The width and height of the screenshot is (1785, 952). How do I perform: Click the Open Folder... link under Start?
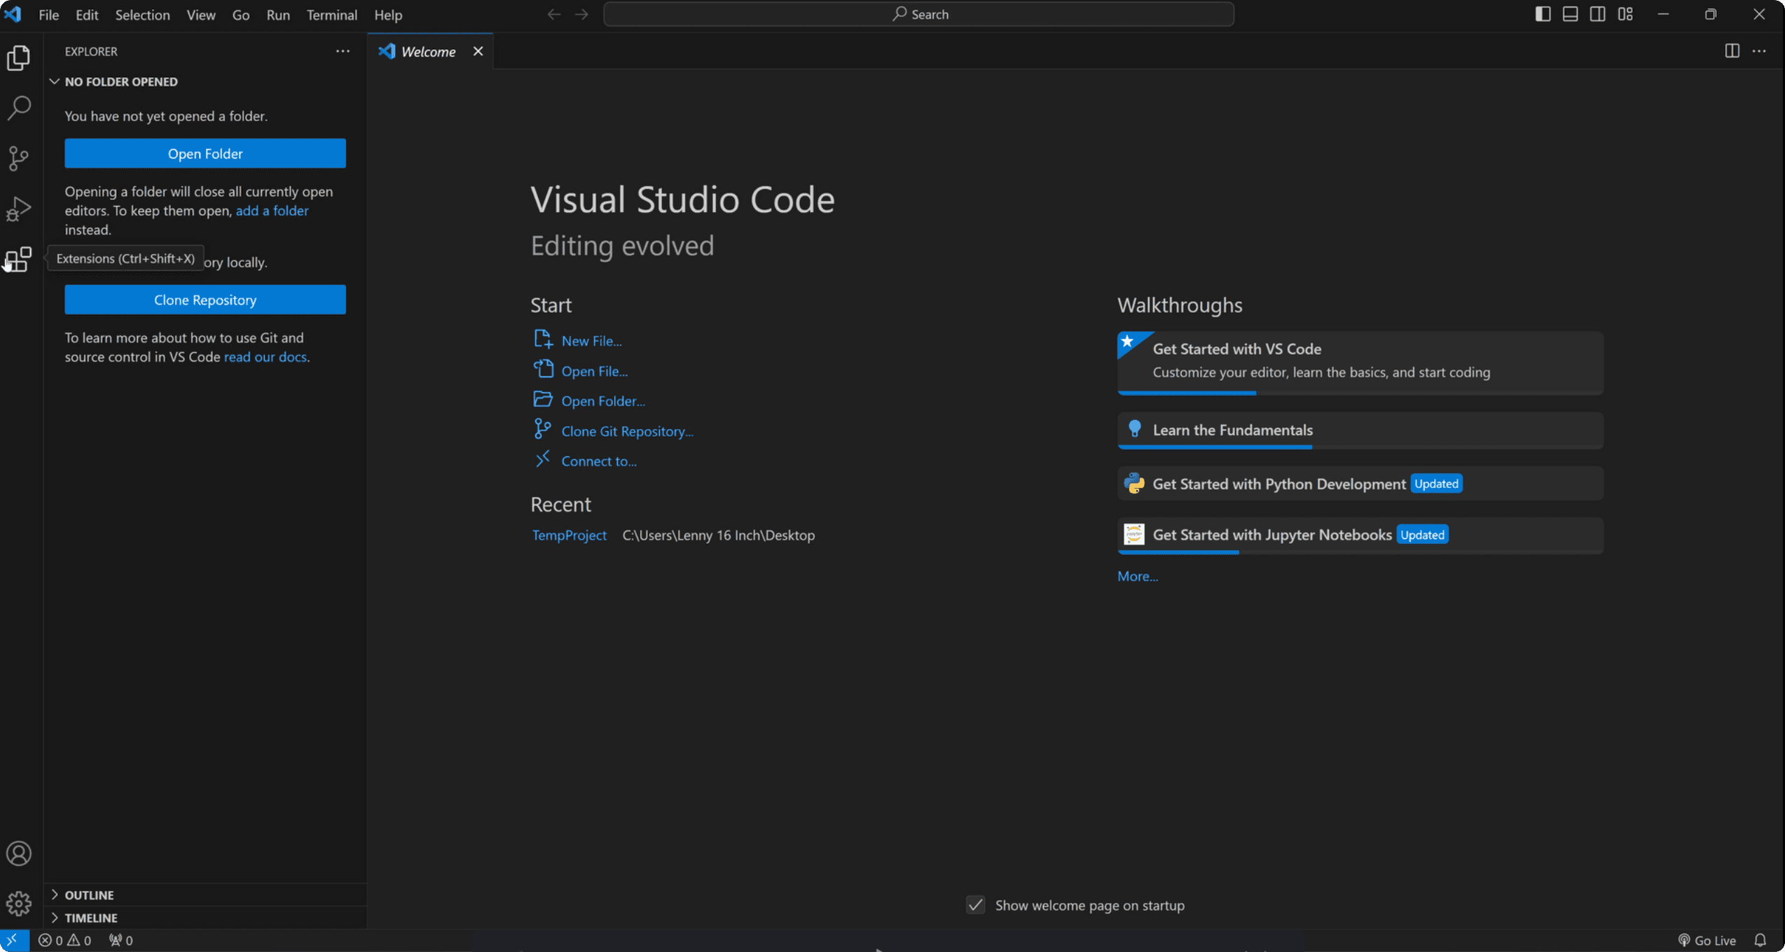click(603, 401)
